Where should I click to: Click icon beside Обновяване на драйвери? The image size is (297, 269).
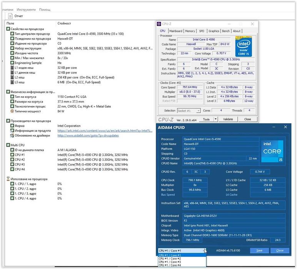click(12, 135)
